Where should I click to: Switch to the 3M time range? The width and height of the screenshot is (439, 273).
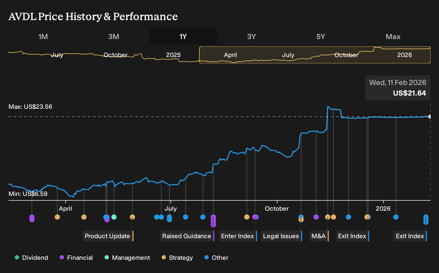(114, 36)
